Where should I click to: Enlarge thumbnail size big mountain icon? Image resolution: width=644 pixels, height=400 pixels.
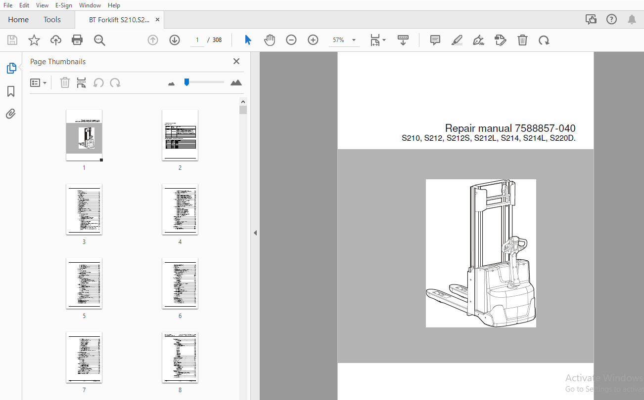point(236,82)
